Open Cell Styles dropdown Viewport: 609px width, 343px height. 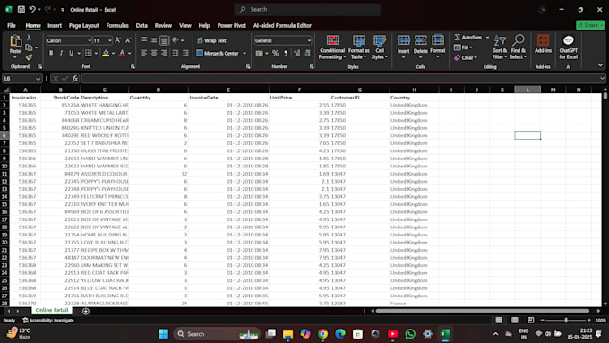coord(380,47)
